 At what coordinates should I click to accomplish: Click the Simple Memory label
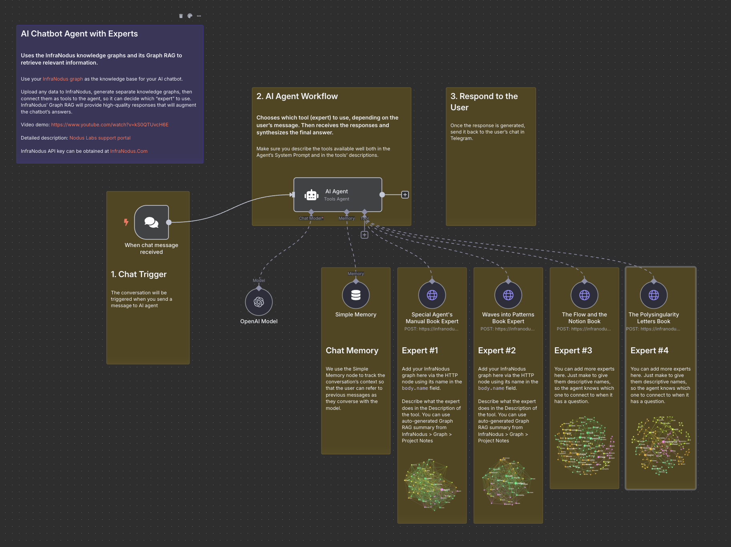tap(356, 314)
